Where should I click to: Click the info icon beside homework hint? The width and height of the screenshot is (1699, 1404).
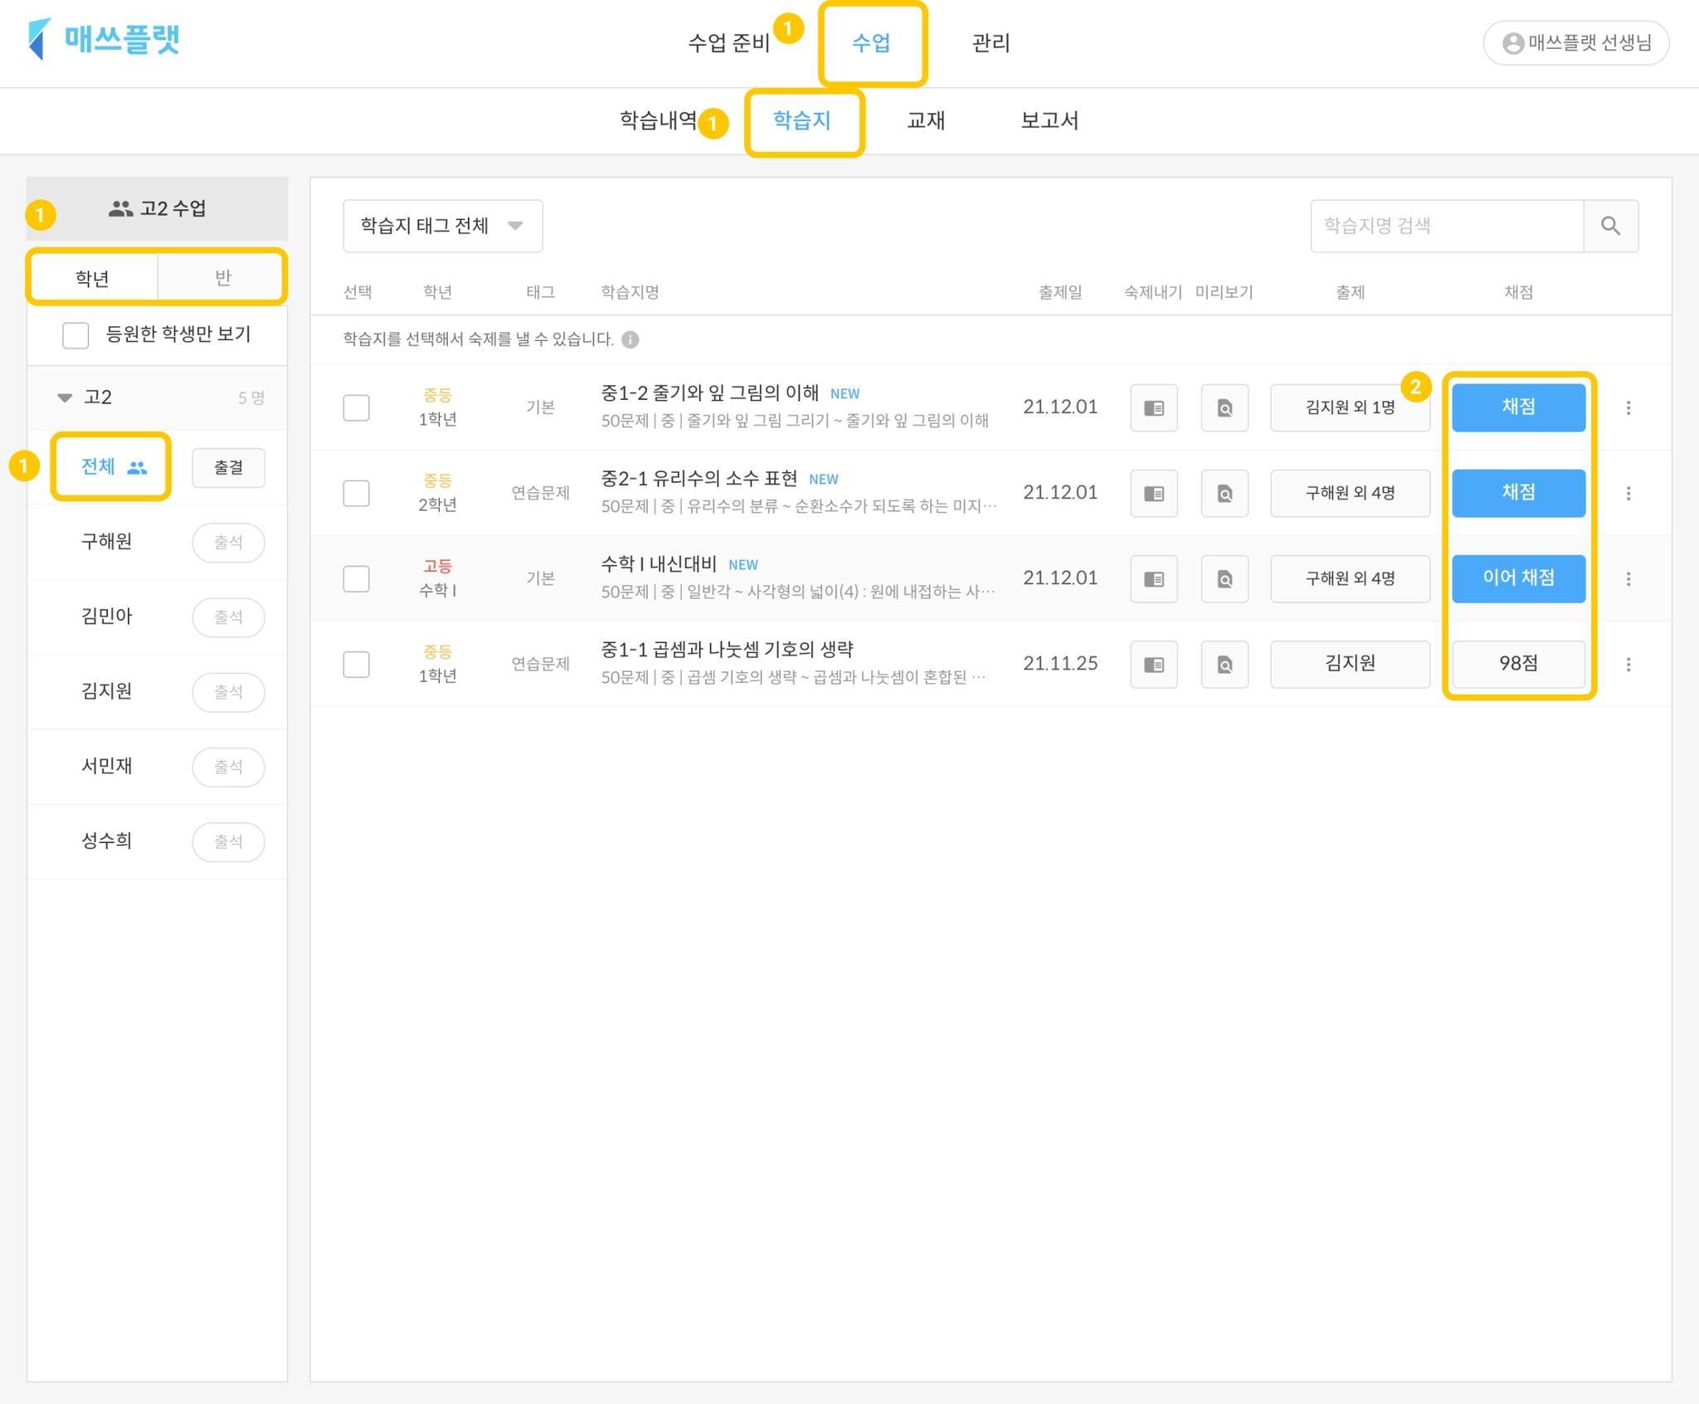coord(630,339)
